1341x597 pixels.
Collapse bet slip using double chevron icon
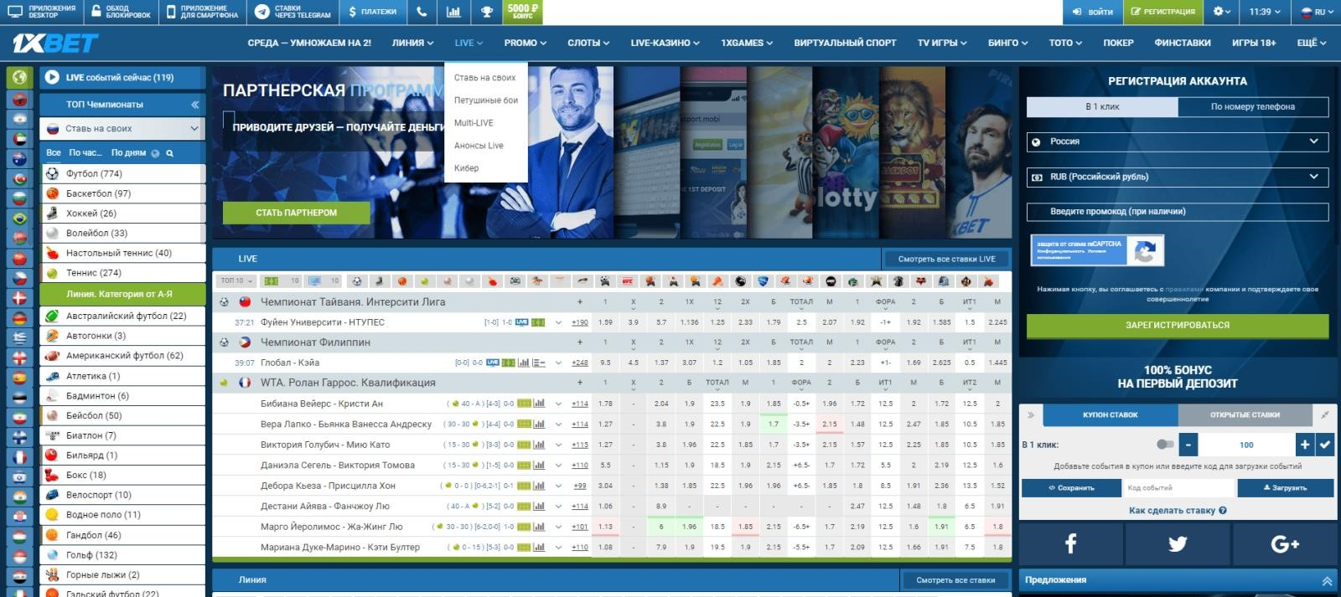tap(1030, 414)
